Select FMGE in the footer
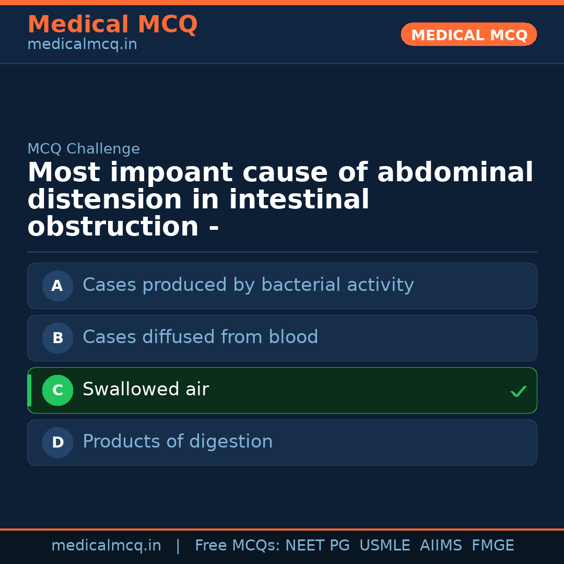Image resolution: width=564 pixels, height=564 pixels. (x=492, y=546)
